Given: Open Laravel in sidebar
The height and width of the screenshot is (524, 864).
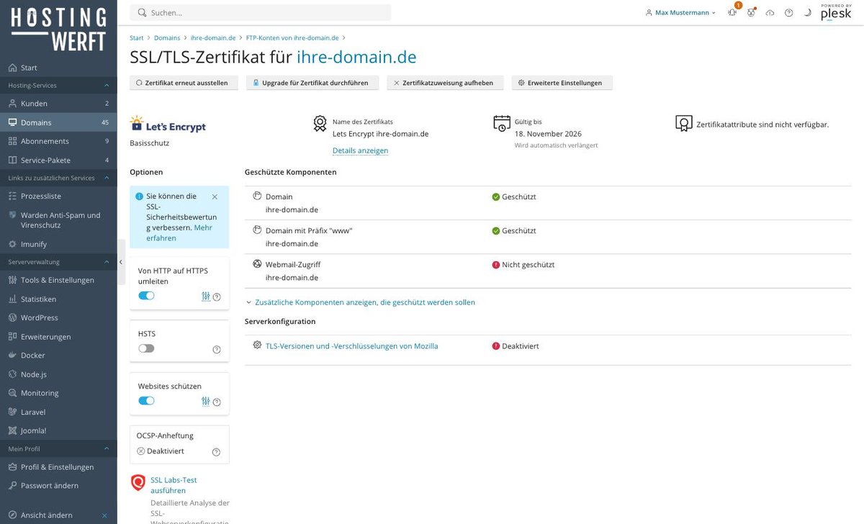Looking at the screenshot, I should point(58,412).
